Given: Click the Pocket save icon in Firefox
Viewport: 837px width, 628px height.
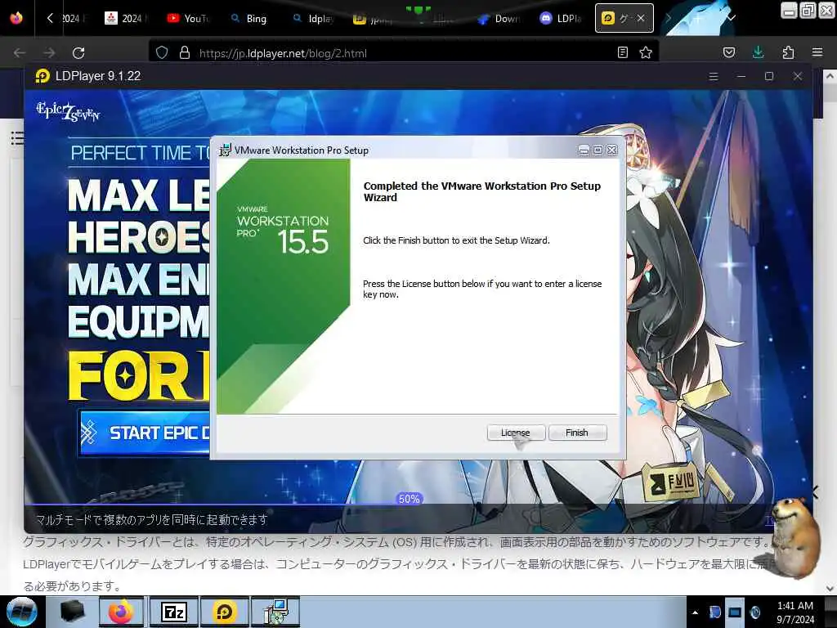Looking at the screenshot, I should click(x=728, y=52).
